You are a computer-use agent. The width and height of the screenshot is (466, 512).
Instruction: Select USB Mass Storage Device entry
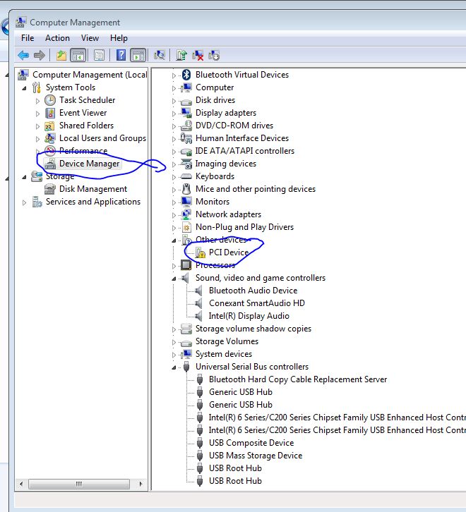coord(256,455)
